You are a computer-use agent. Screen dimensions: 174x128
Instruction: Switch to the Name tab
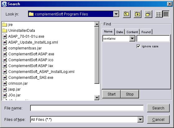coord(108,32)
